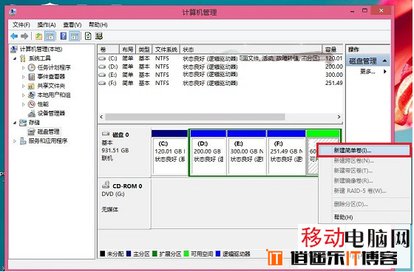Open 设备管理器 in the sidebar tree

(x=51, y=114)
